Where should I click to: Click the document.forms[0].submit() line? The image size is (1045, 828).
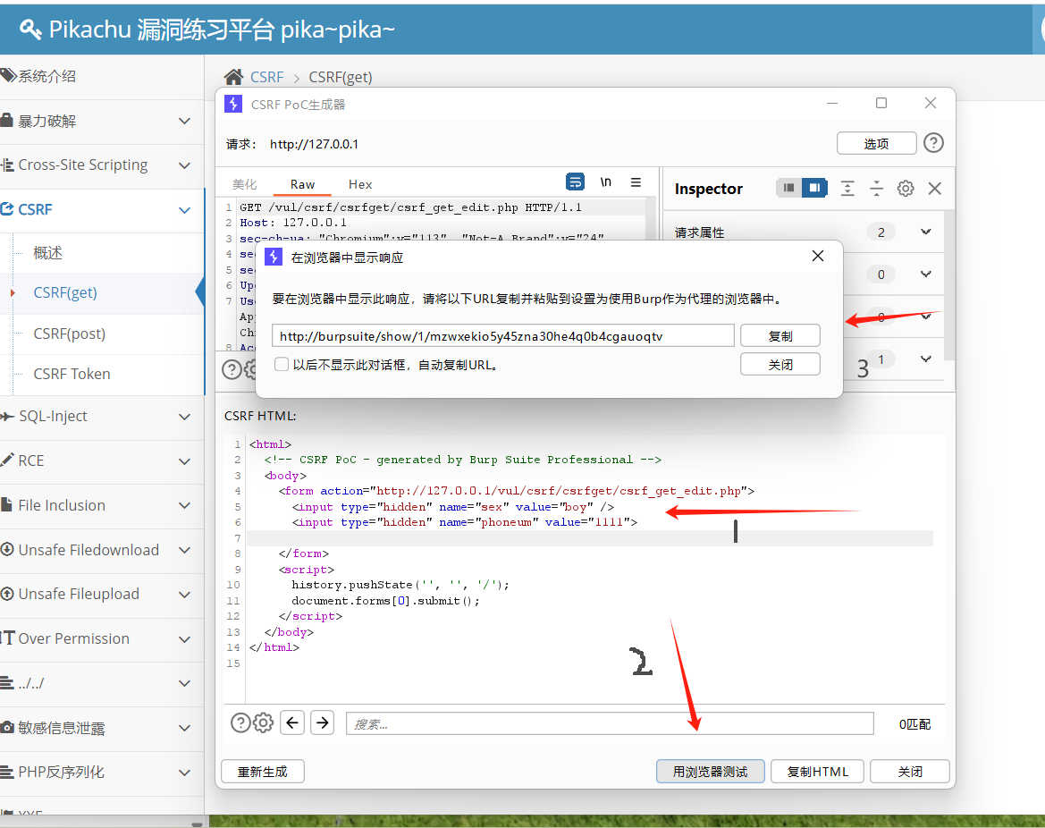tap(386, 601)
